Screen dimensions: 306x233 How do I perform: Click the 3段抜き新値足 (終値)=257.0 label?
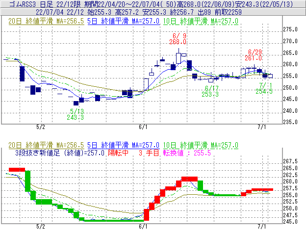[60, 153]
